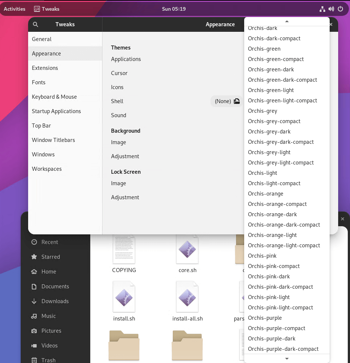Viewport: 350px width, 363px height.
Task: Open the Trash in Files
Action: tap(47, 360)
